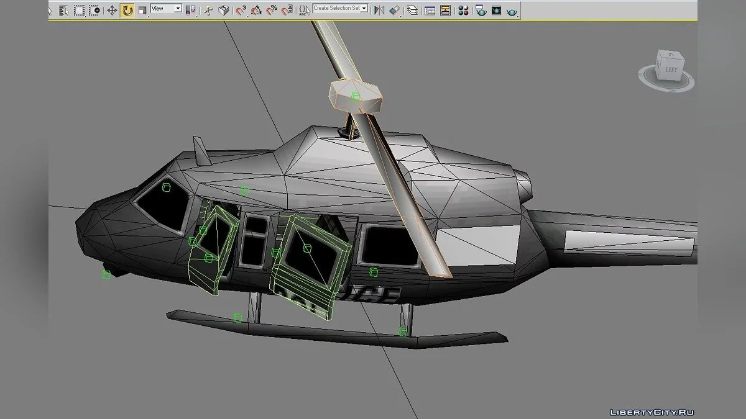This screenshot has width=746, height=419.
Task: Open the Mirror tool
Action: (x=379, y=10)
